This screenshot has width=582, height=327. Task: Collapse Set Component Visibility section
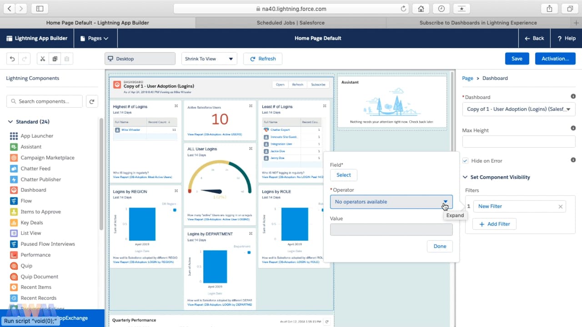coord(465,177)
